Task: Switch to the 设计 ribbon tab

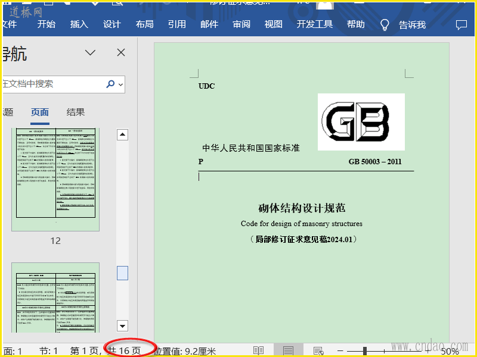Action: pos(112,24)
